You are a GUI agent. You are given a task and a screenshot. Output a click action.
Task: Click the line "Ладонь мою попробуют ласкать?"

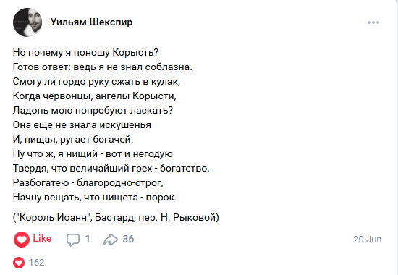click(93, 111)
